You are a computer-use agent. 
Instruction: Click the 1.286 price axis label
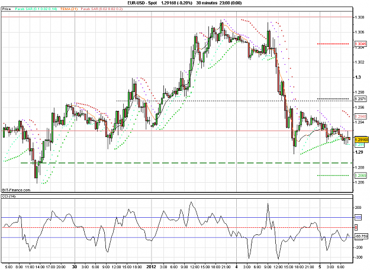coord(359,182)
